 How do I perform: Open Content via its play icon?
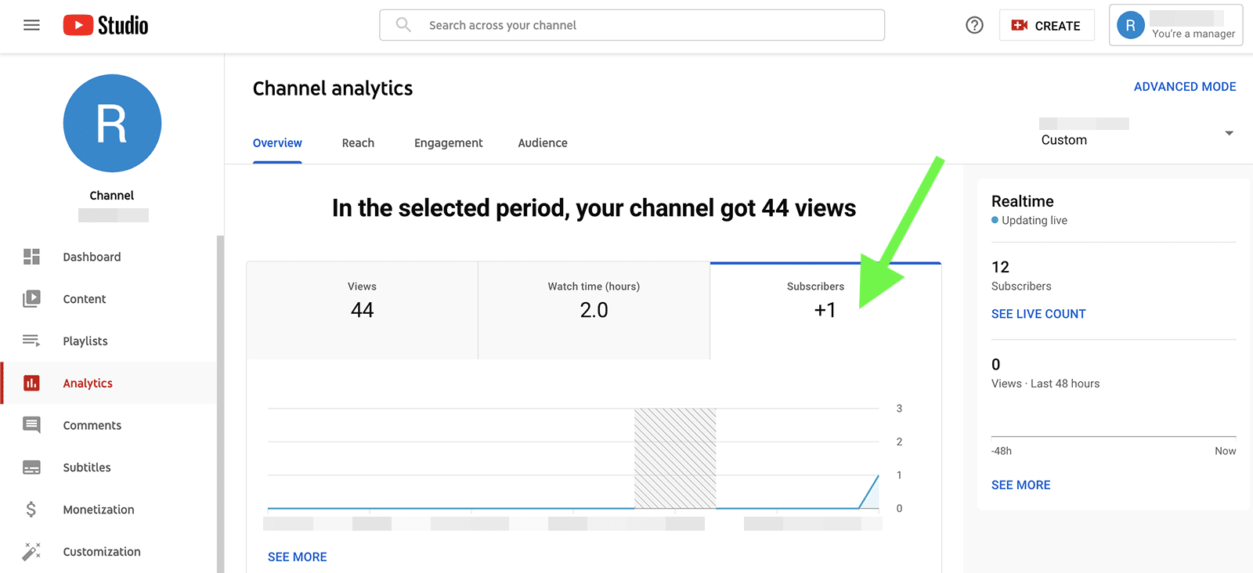(31, 299)
